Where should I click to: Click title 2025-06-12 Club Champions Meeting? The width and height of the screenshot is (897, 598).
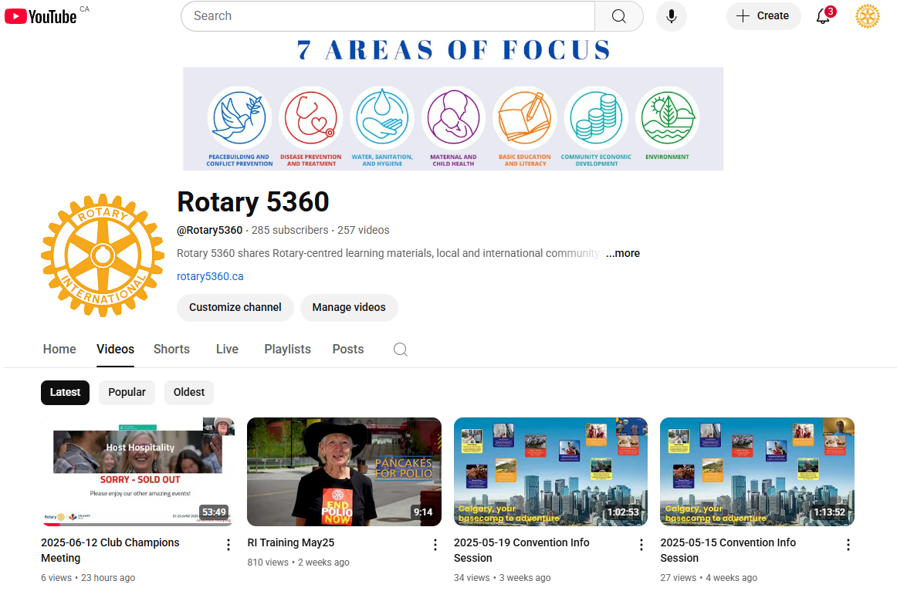point(110,550)
